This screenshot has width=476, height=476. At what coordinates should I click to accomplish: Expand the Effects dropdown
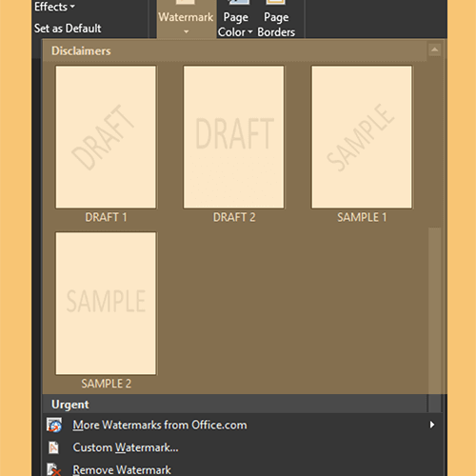pos(54,7)
